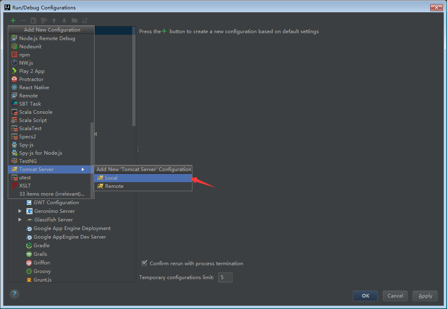Image resolution: width=447 pixels, height=309 pixels.
Task: Click the NW.js hexagon icon
Action: tap(14, 63)
